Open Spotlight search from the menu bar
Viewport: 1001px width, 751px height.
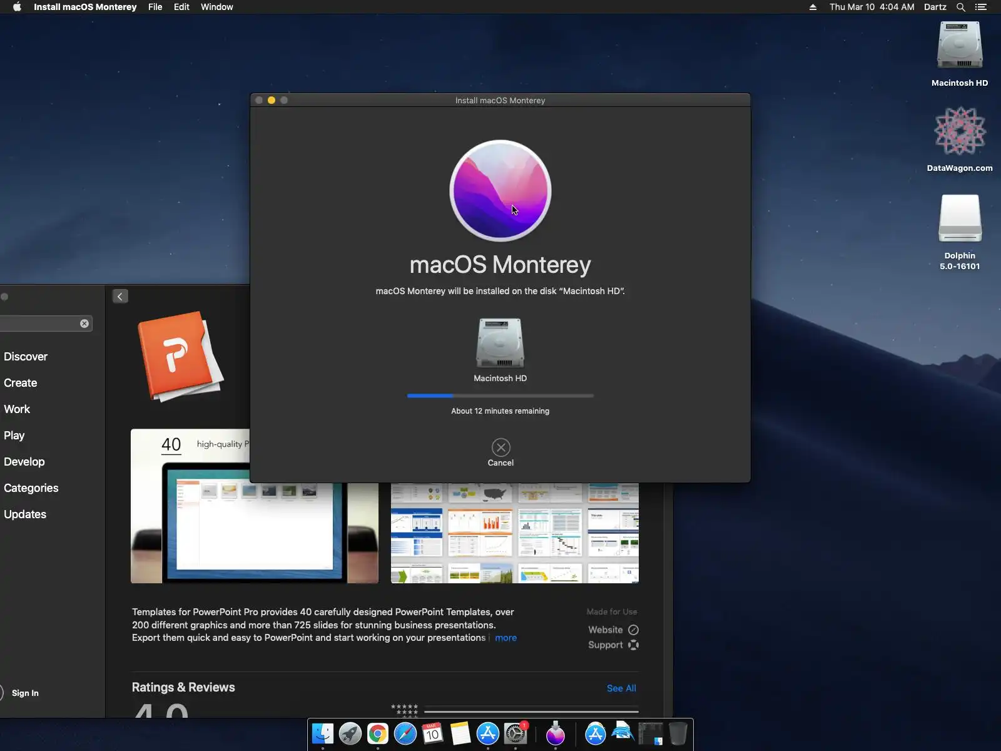(961, 7)
